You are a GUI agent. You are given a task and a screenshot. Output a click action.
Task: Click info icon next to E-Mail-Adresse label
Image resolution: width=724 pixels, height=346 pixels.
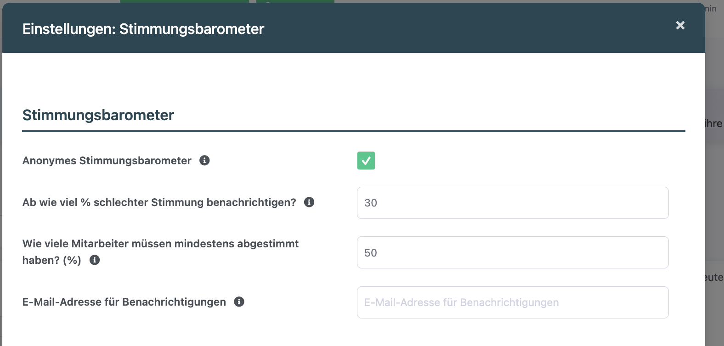239,302
